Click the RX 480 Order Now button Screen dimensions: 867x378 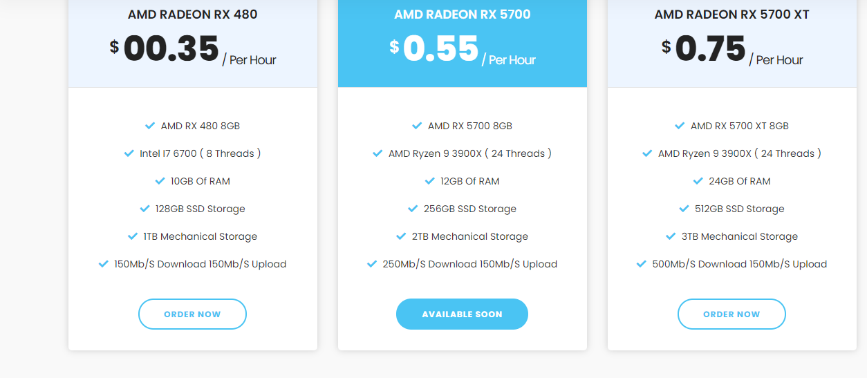192,314
